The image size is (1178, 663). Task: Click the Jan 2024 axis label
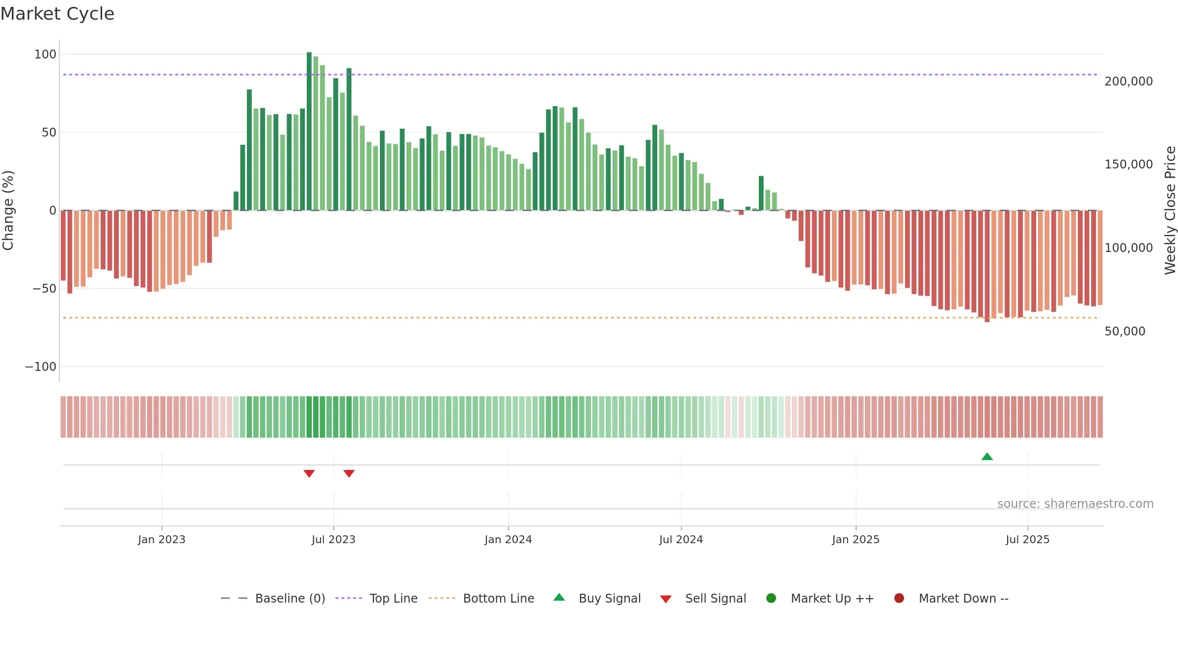pos(508,539)
